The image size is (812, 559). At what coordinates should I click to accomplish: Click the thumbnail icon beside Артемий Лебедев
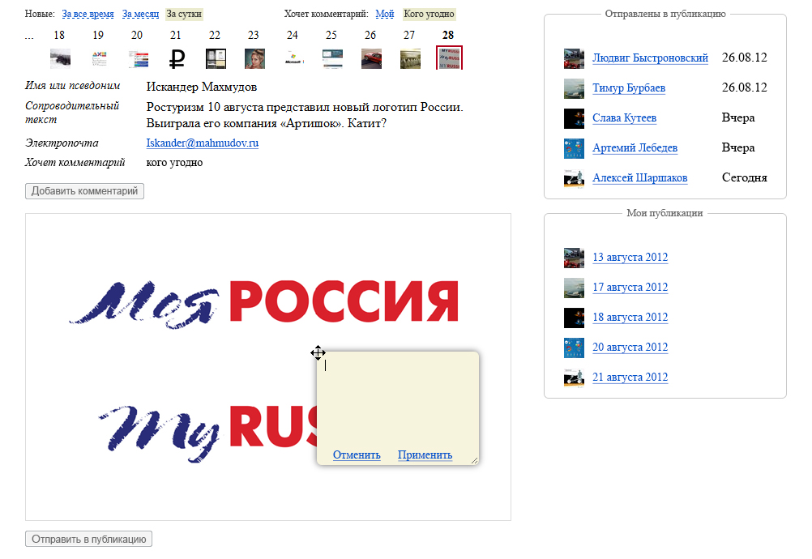coord(574,148)
